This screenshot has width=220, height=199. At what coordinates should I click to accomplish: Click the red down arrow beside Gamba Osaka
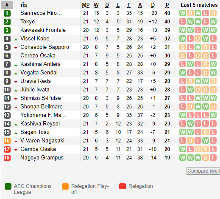click(16, 150)
